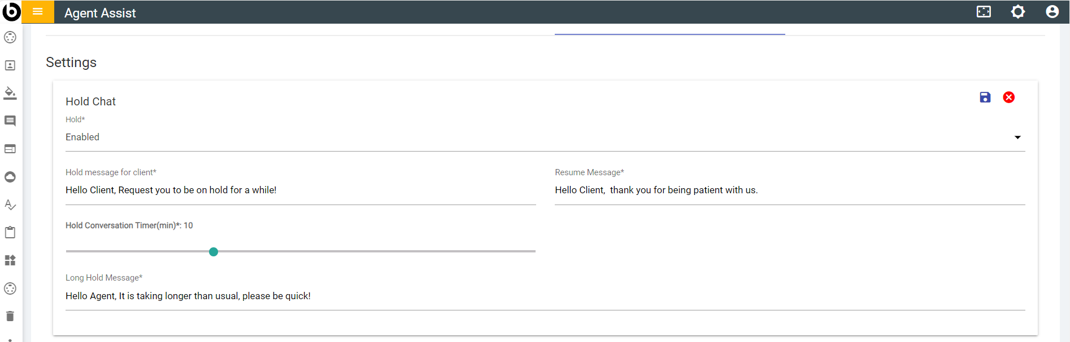The height and width of the screenshot is (342, 1070).
Task: Click the cloud icon in the sidebar
Action: (10, 177)
